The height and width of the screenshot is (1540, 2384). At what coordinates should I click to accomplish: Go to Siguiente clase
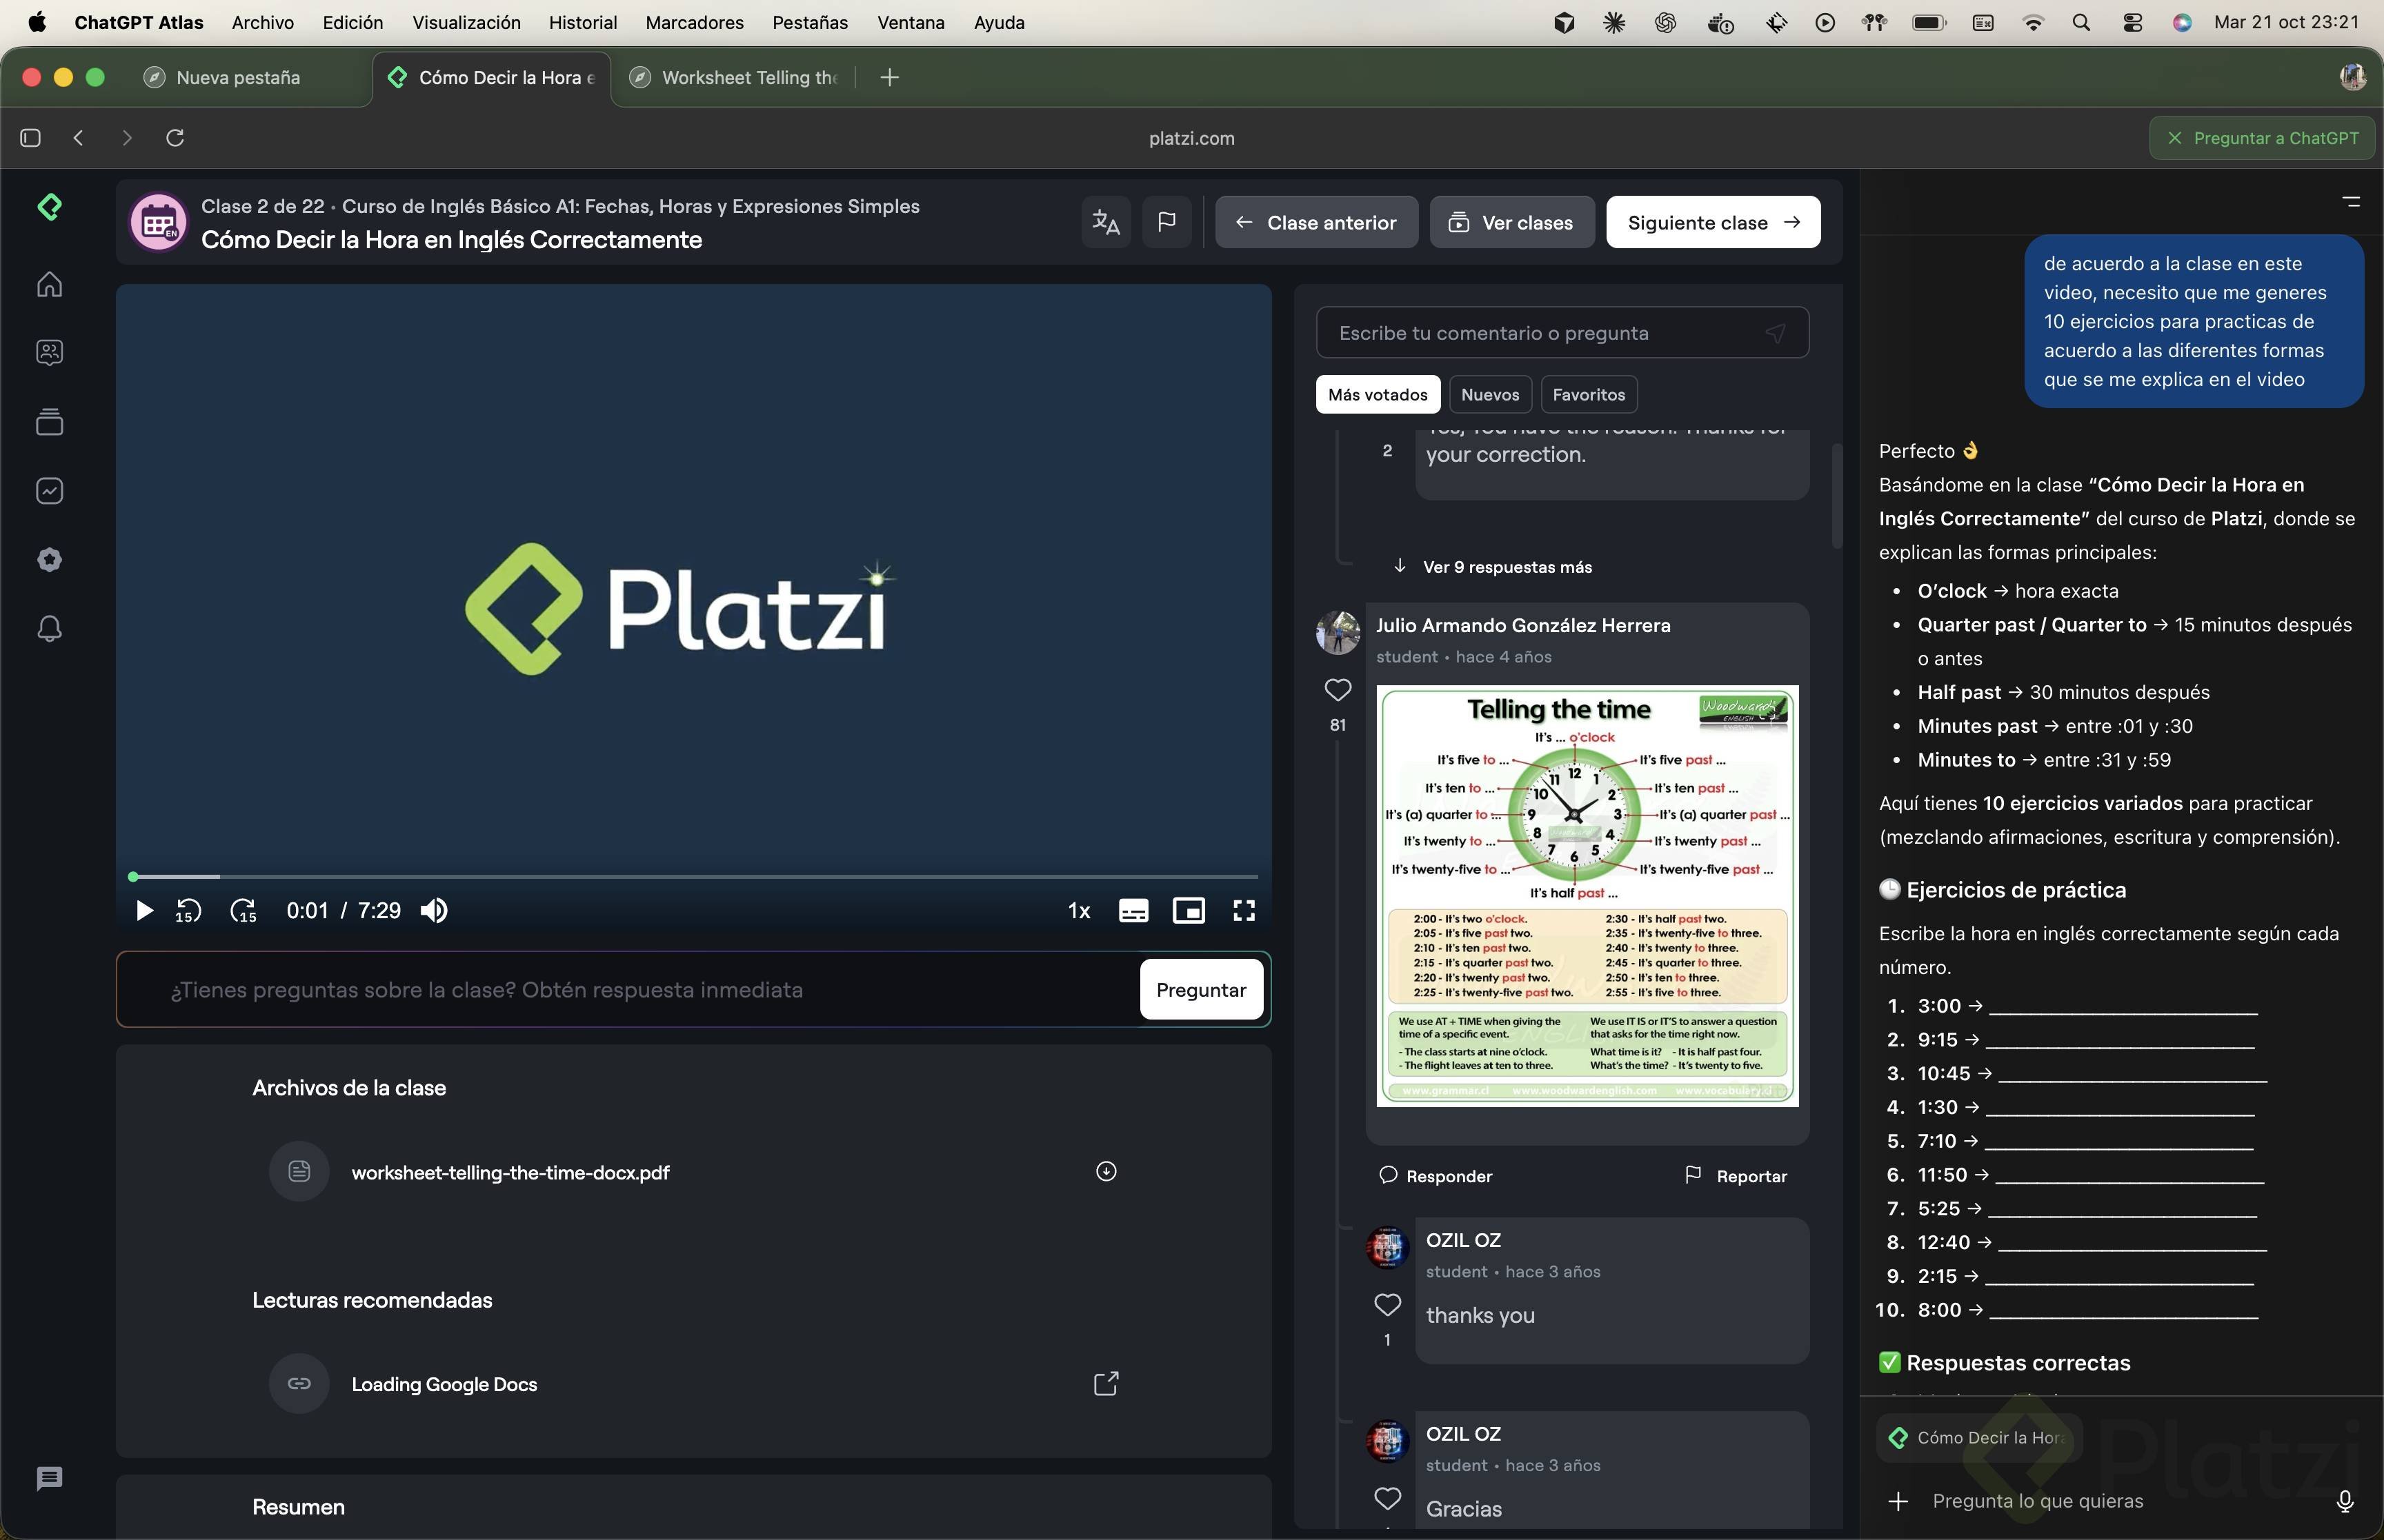click(1713, 222)
